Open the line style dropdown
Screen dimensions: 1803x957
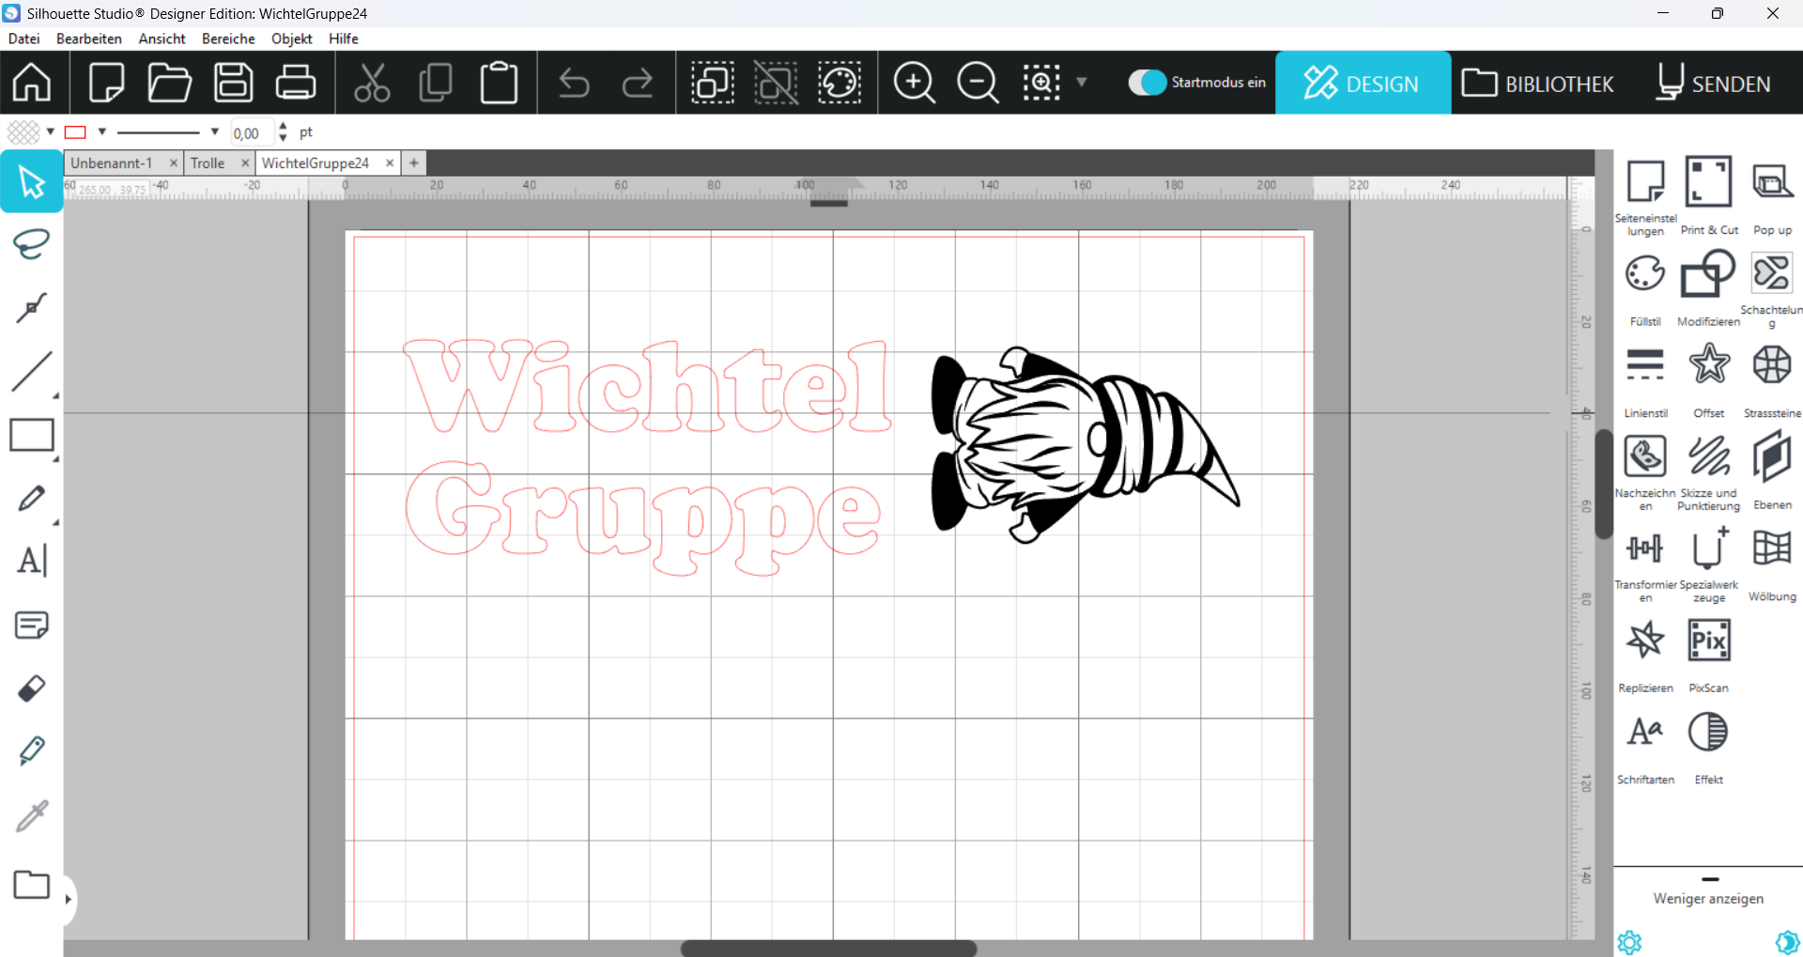click(215, 132)
